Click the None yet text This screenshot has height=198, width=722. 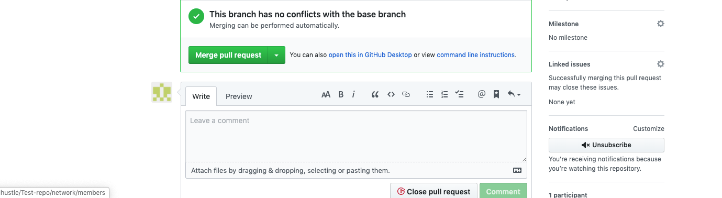click(562, 102)
